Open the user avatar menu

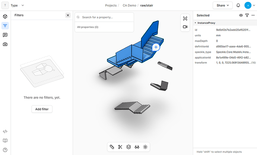(250, 6)
